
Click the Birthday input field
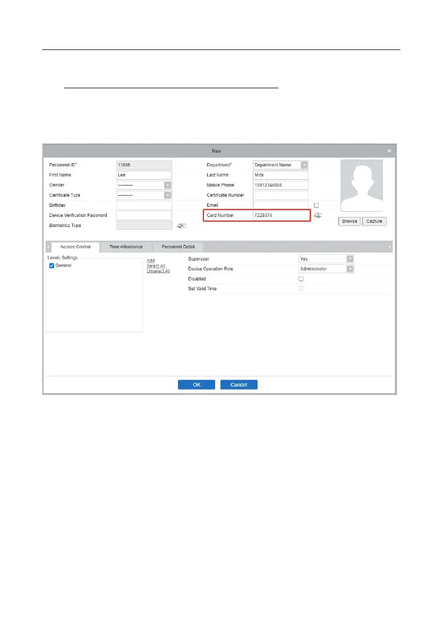144,205
